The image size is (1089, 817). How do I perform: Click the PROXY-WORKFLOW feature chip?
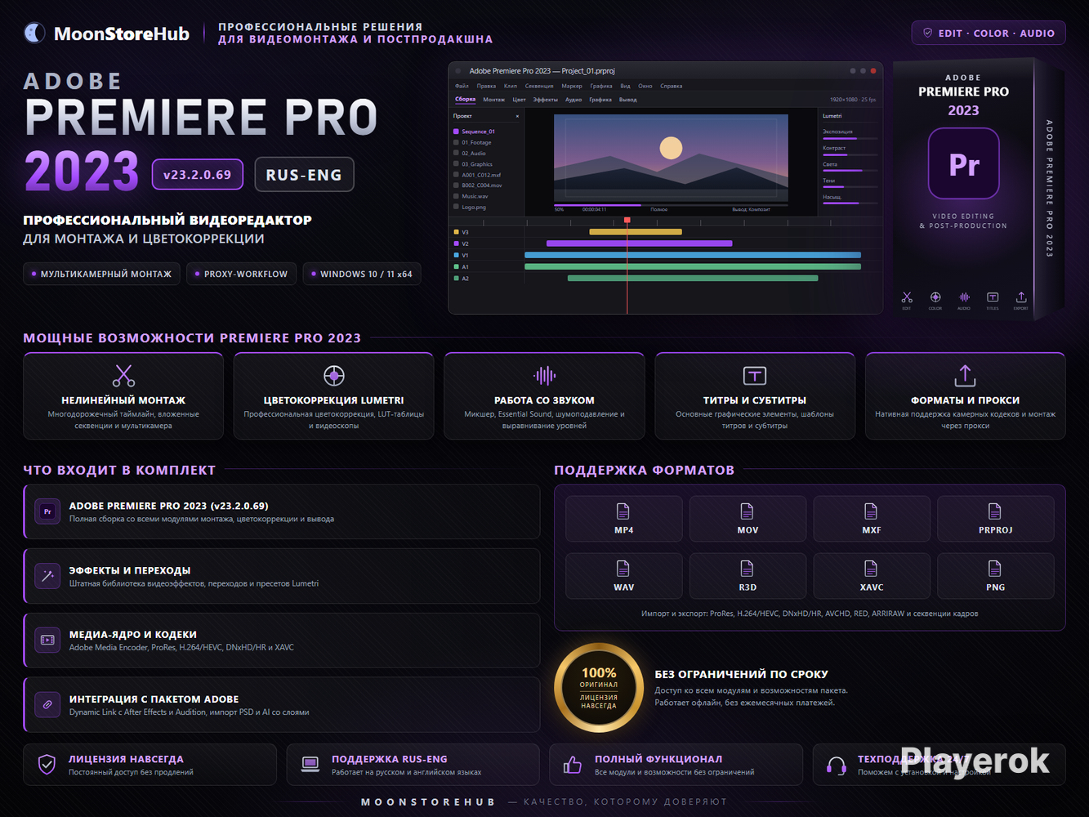click(x=241, y=274)
